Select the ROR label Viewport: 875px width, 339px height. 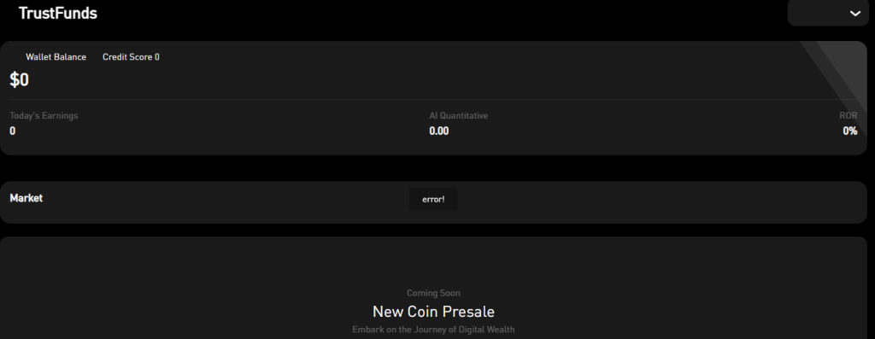click(849, 116)
